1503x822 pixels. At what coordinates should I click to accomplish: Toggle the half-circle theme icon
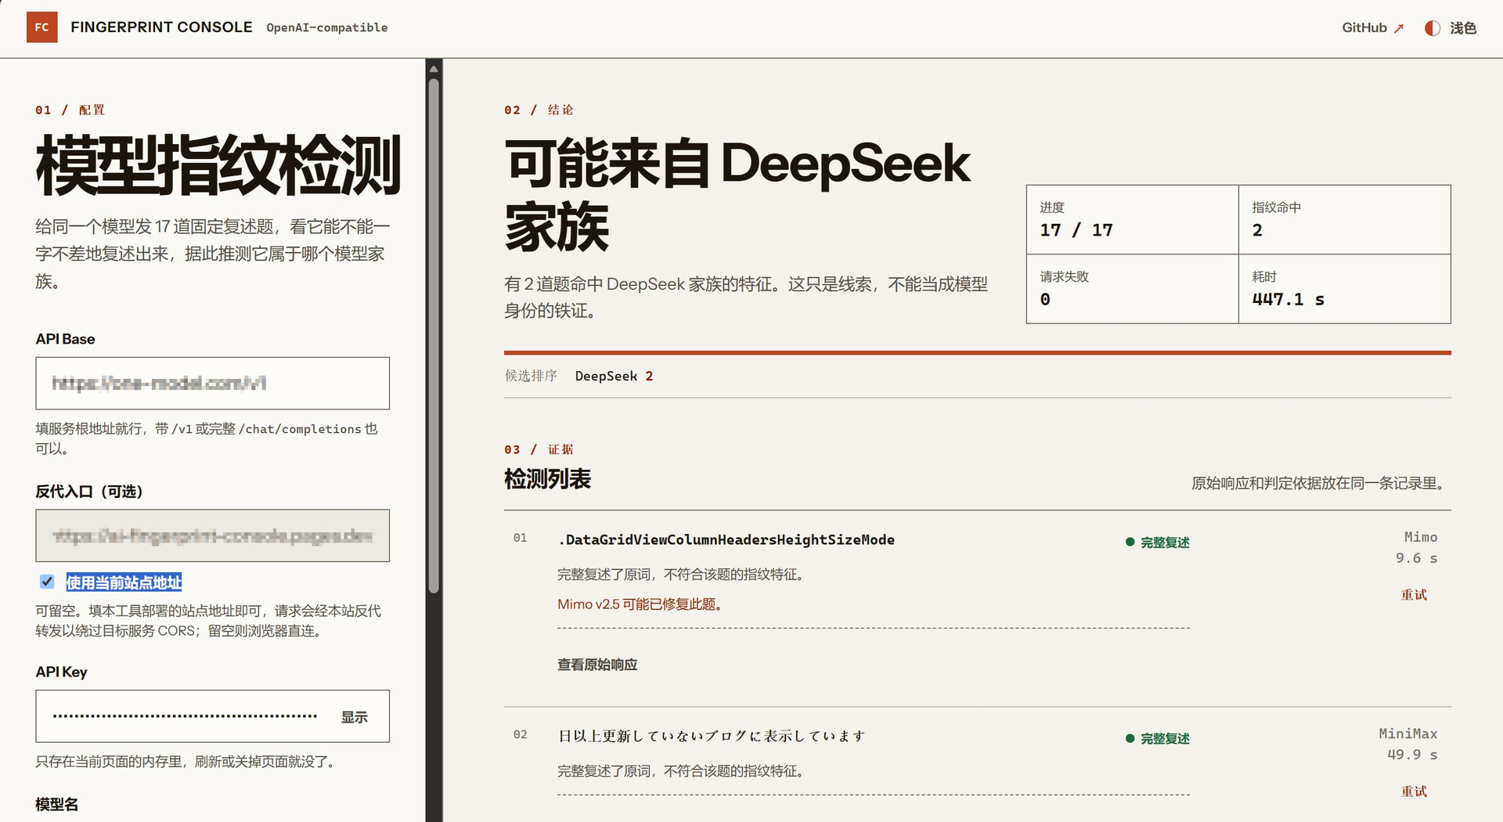click(x=1432, y=28)
